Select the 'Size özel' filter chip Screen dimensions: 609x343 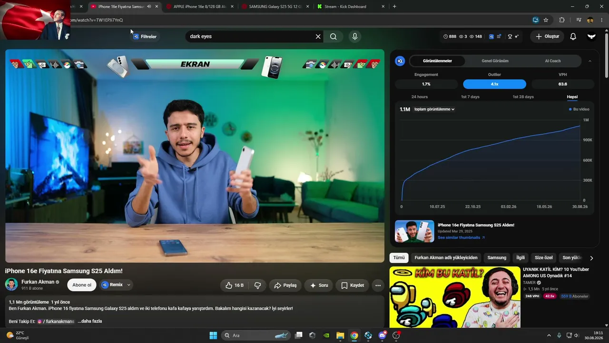point(544,258)
